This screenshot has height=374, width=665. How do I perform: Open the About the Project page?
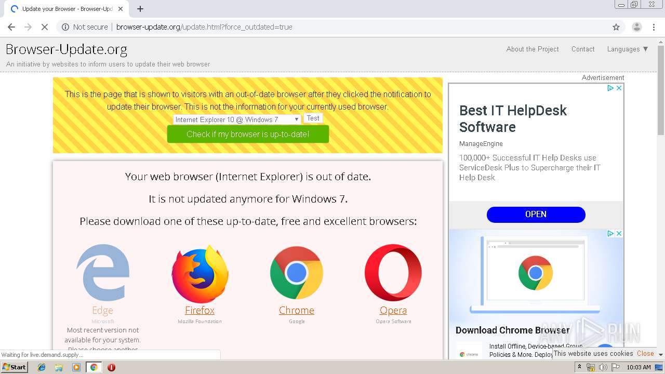pyautogui.click(x=533, y=49)
